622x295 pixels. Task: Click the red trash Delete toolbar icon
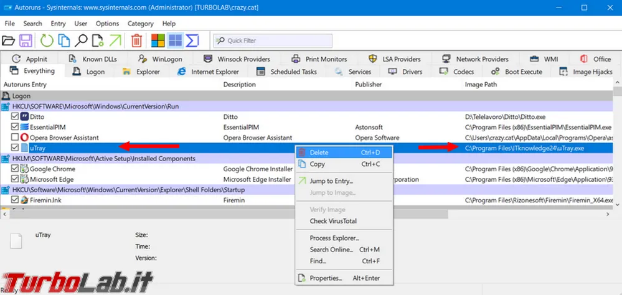(x=136, y=40)
